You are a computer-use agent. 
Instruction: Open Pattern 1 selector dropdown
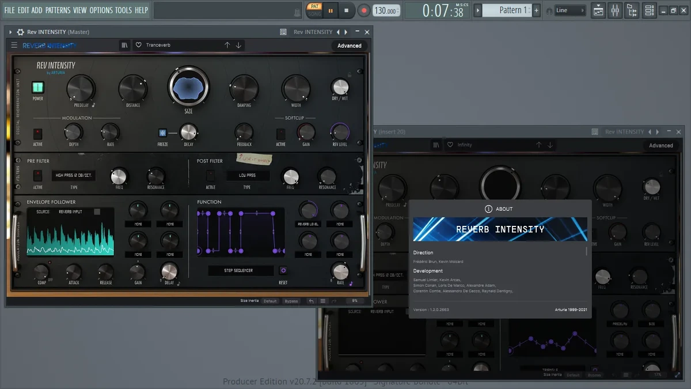507,10
